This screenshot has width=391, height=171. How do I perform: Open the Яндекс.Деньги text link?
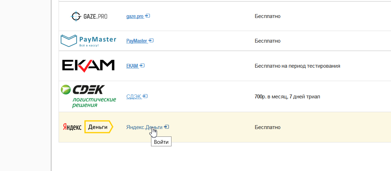click(144, 127)
